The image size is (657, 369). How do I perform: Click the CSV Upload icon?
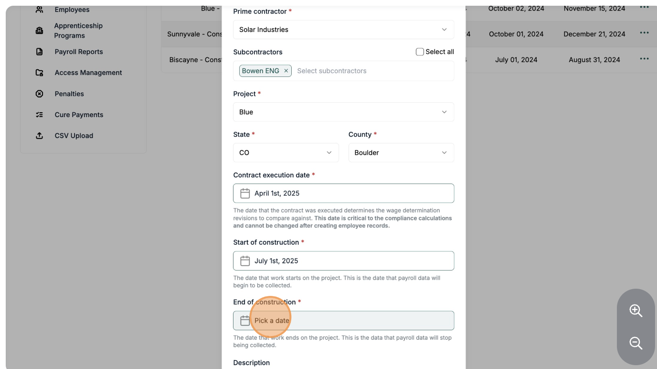40,136
